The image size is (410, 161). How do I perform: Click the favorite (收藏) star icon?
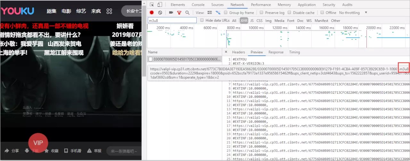(x=46, y=151)
